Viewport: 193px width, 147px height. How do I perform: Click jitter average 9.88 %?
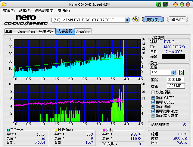coord(136,134)
